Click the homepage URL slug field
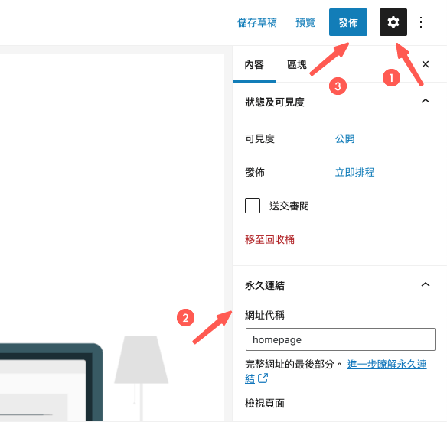Screen dimensions: 447x422 341,339
